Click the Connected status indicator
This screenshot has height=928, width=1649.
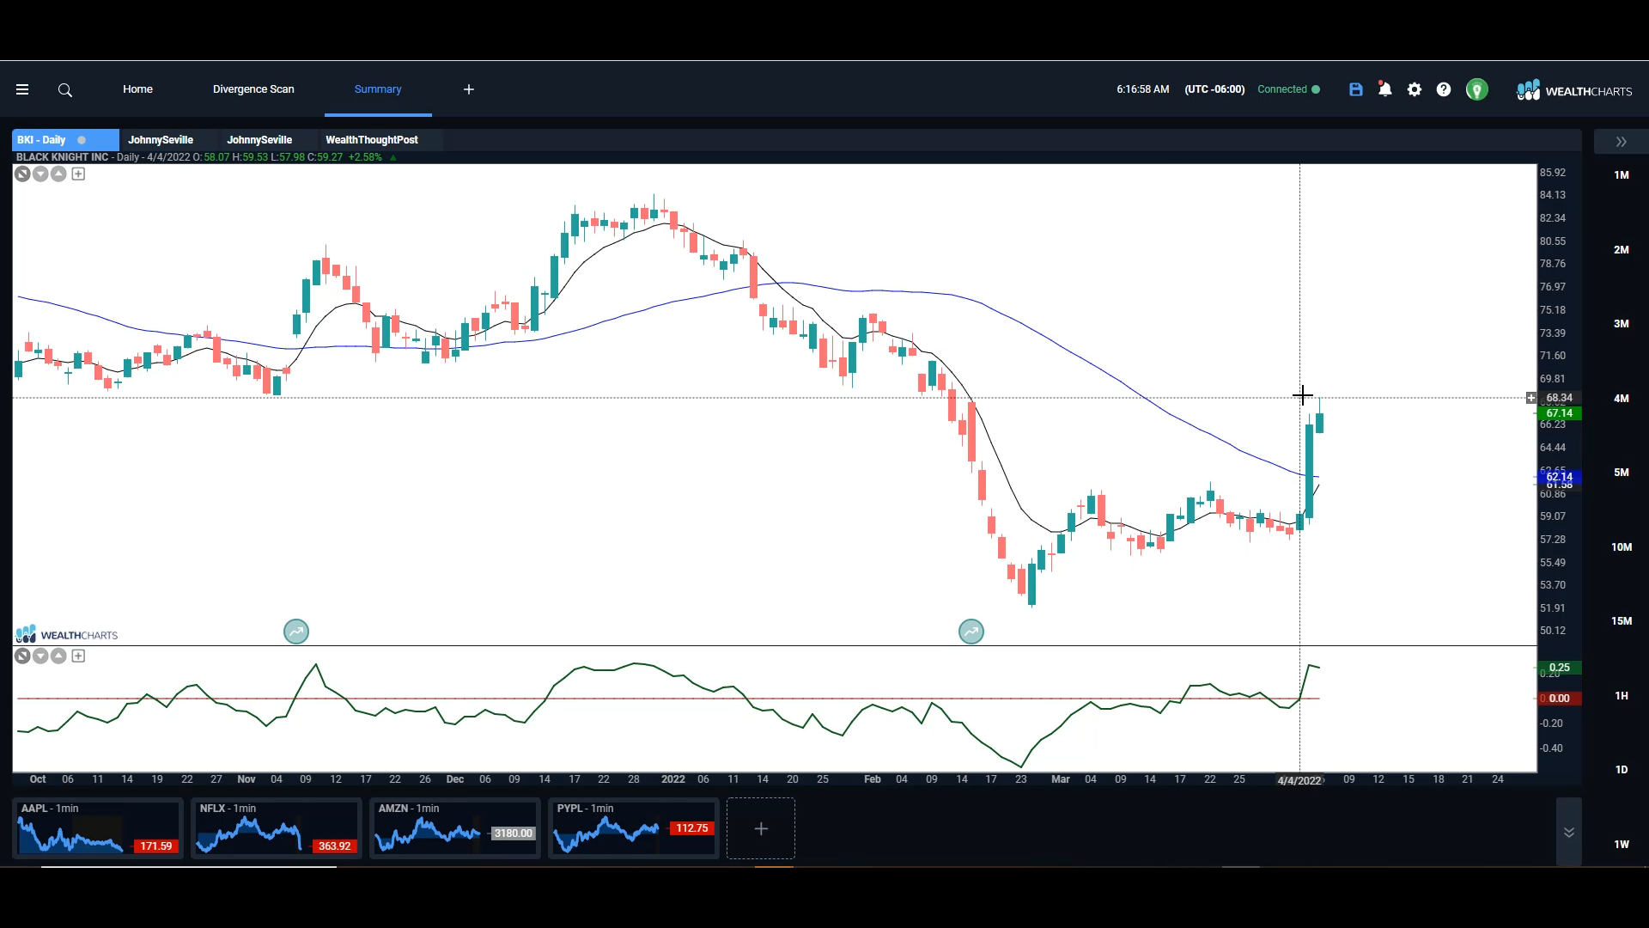(1288, 89)
